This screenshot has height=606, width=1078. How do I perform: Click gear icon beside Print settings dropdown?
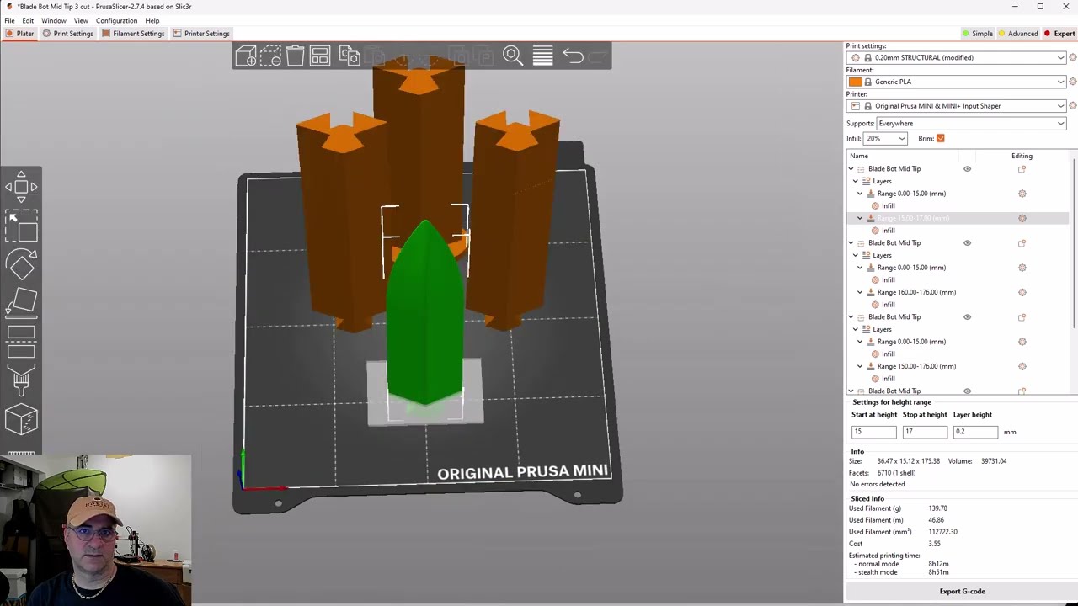(1072, 57)
